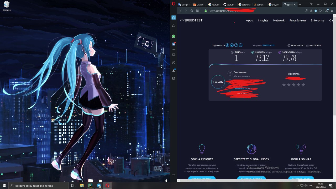
Task: Switch to the GitHub youtube tab
Action: [x=230, y=4]
